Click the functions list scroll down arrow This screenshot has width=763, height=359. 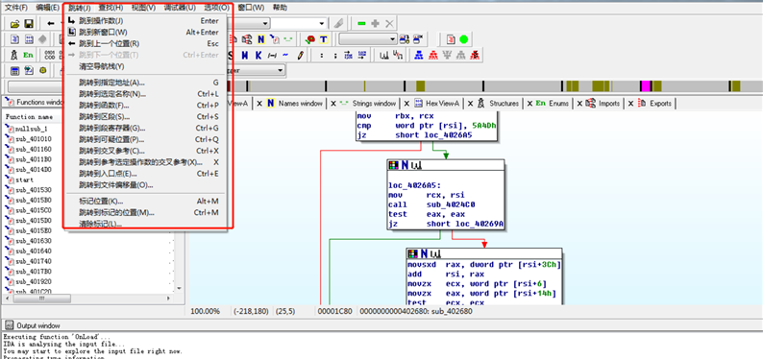tap(179, 288)
